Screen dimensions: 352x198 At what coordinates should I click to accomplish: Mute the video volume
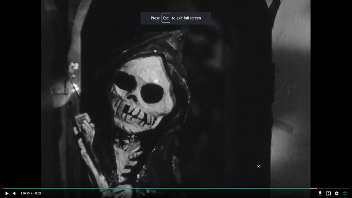[14, 193]
